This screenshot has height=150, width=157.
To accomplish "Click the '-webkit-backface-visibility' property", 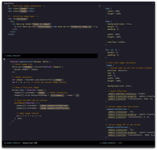I will coord(122,94).
